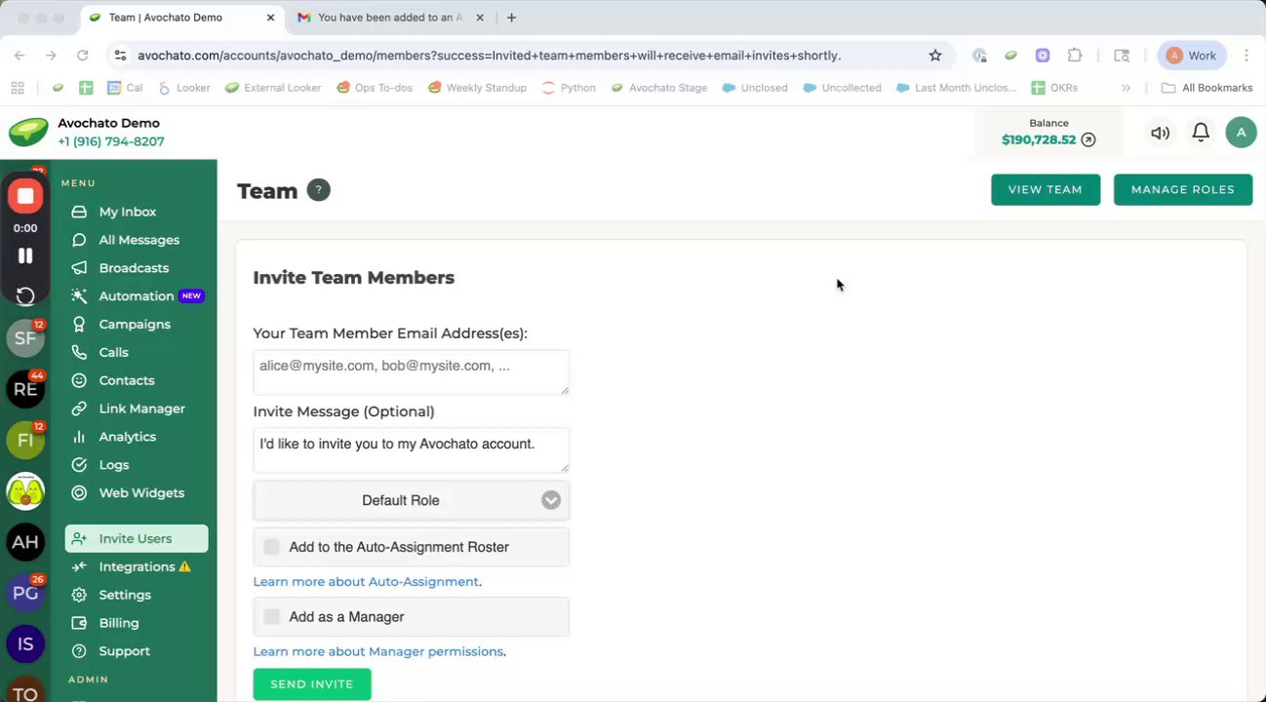Open All Messages in the sidebar
The image size is (1266, 702).
pos(138,240)
